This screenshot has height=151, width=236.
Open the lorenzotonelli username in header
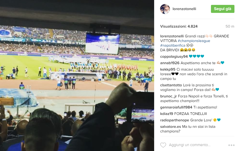(184, 9)
